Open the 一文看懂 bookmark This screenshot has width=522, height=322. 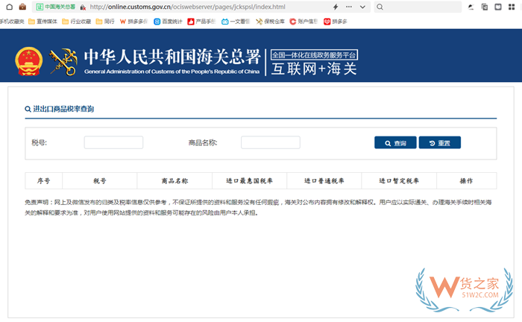(236, 22)
